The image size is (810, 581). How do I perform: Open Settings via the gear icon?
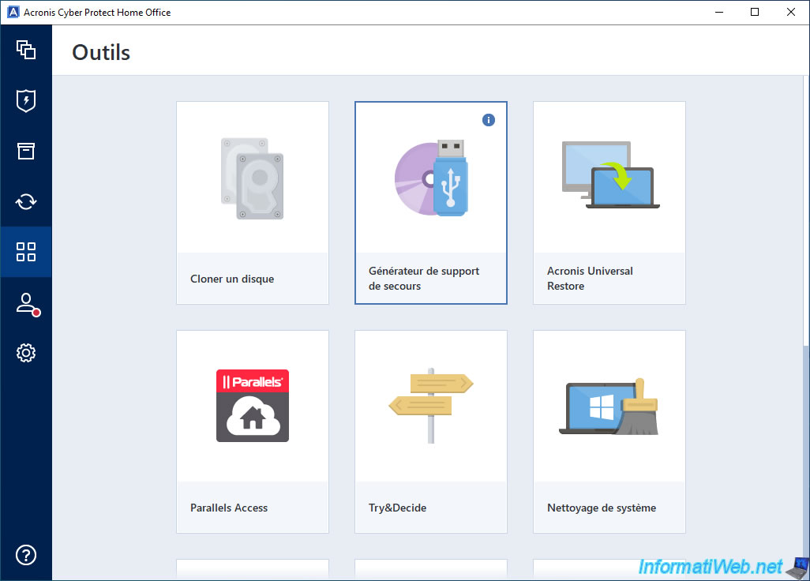point(27,353)
